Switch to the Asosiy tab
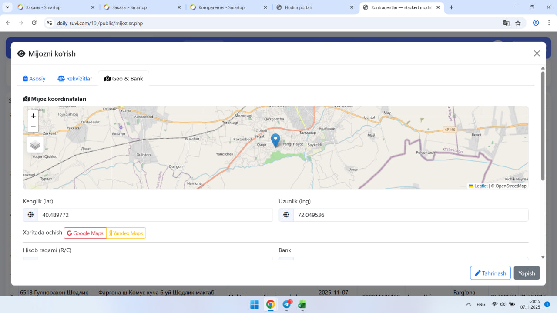This screenshot has height=313, width=557. (x=34, y=79)
